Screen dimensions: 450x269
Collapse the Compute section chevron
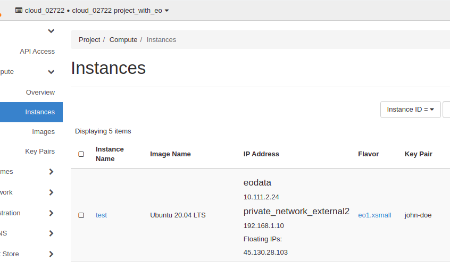coord(51,72)
